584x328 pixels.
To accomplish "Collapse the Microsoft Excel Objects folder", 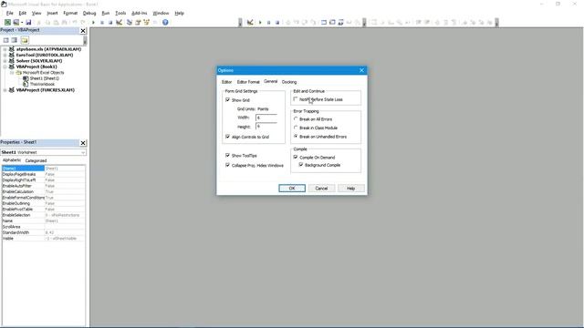I will (12, 73).
